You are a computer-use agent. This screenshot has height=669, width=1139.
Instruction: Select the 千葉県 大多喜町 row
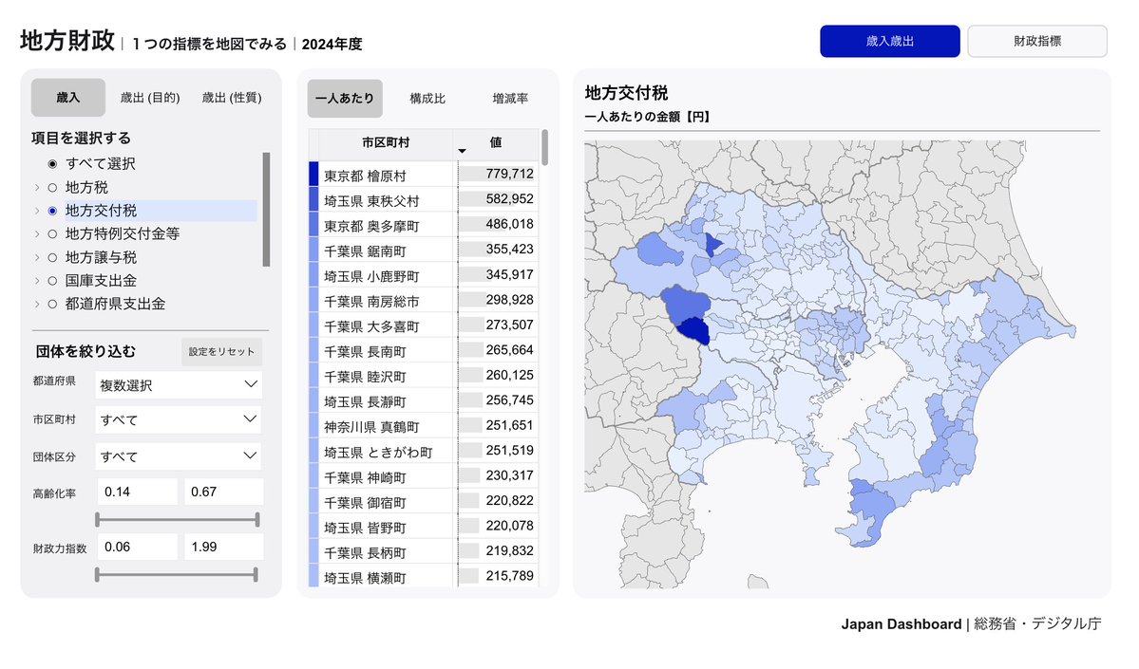point(424,325)
